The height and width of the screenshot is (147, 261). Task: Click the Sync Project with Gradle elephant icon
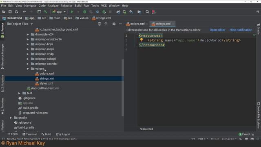[x=118, y=12]
